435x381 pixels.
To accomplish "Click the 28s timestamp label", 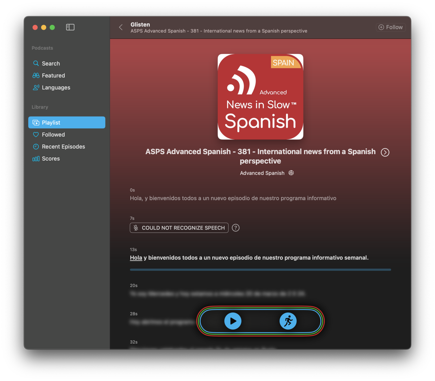I will click(134, 314).
